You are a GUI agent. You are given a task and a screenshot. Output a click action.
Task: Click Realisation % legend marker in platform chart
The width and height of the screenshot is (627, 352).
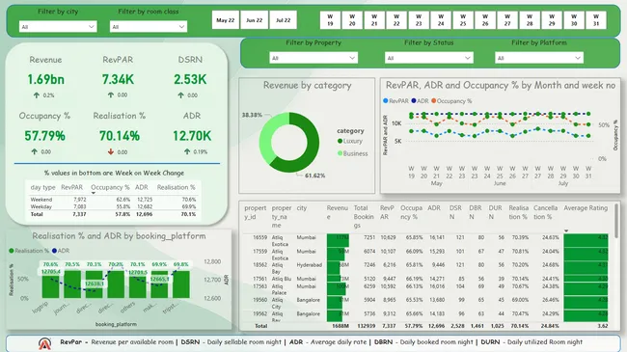(12, 251)
